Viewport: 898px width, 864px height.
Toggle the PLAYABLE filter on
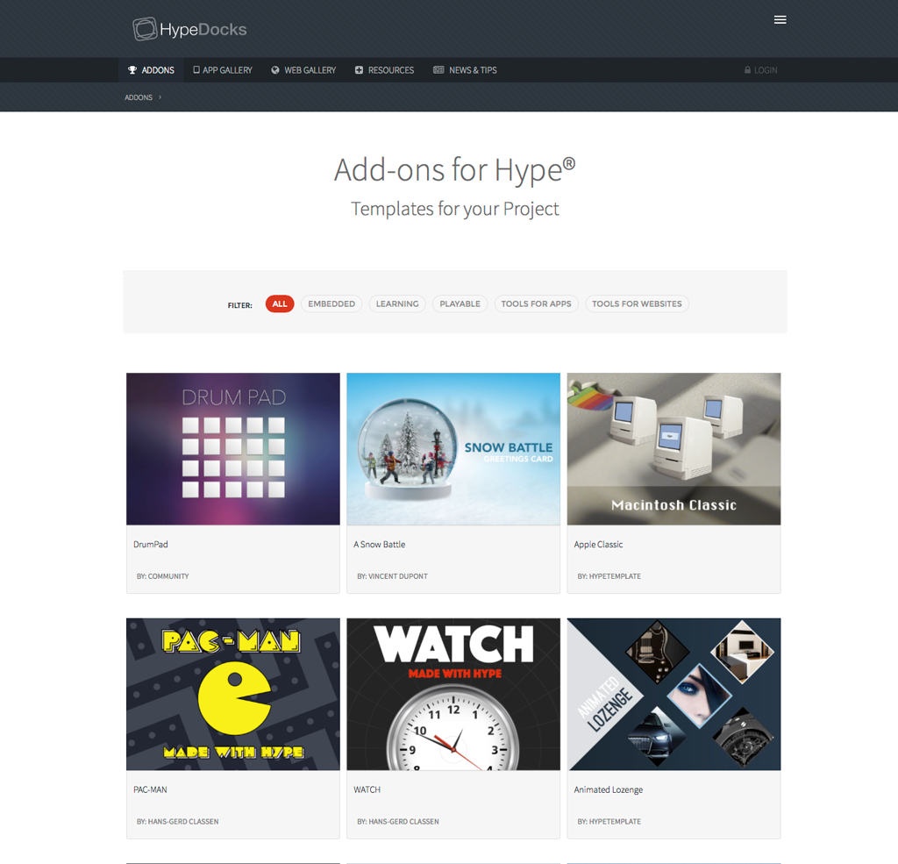point(460,303)
